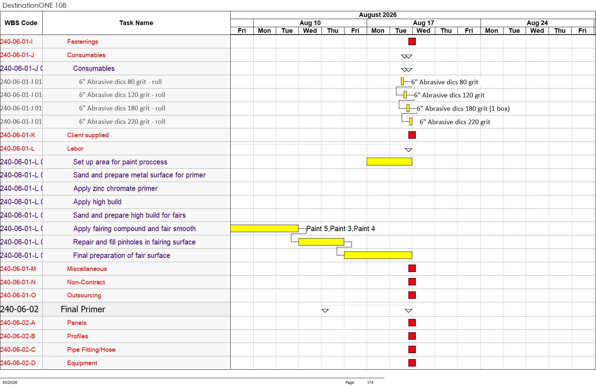The image size is (596, 387).
Task: Click the Miscellaneous red milestone marker
Action: (x=412, y=268)
